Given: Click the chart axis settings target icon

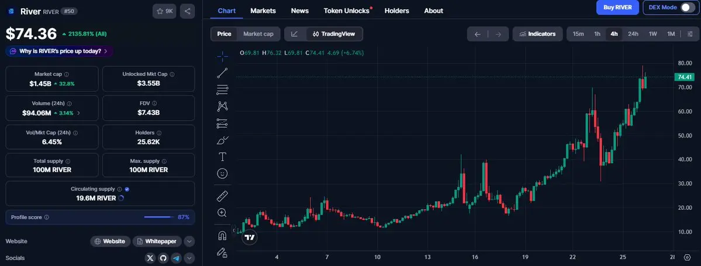Looking at the screenshot, I should point(688,257).
